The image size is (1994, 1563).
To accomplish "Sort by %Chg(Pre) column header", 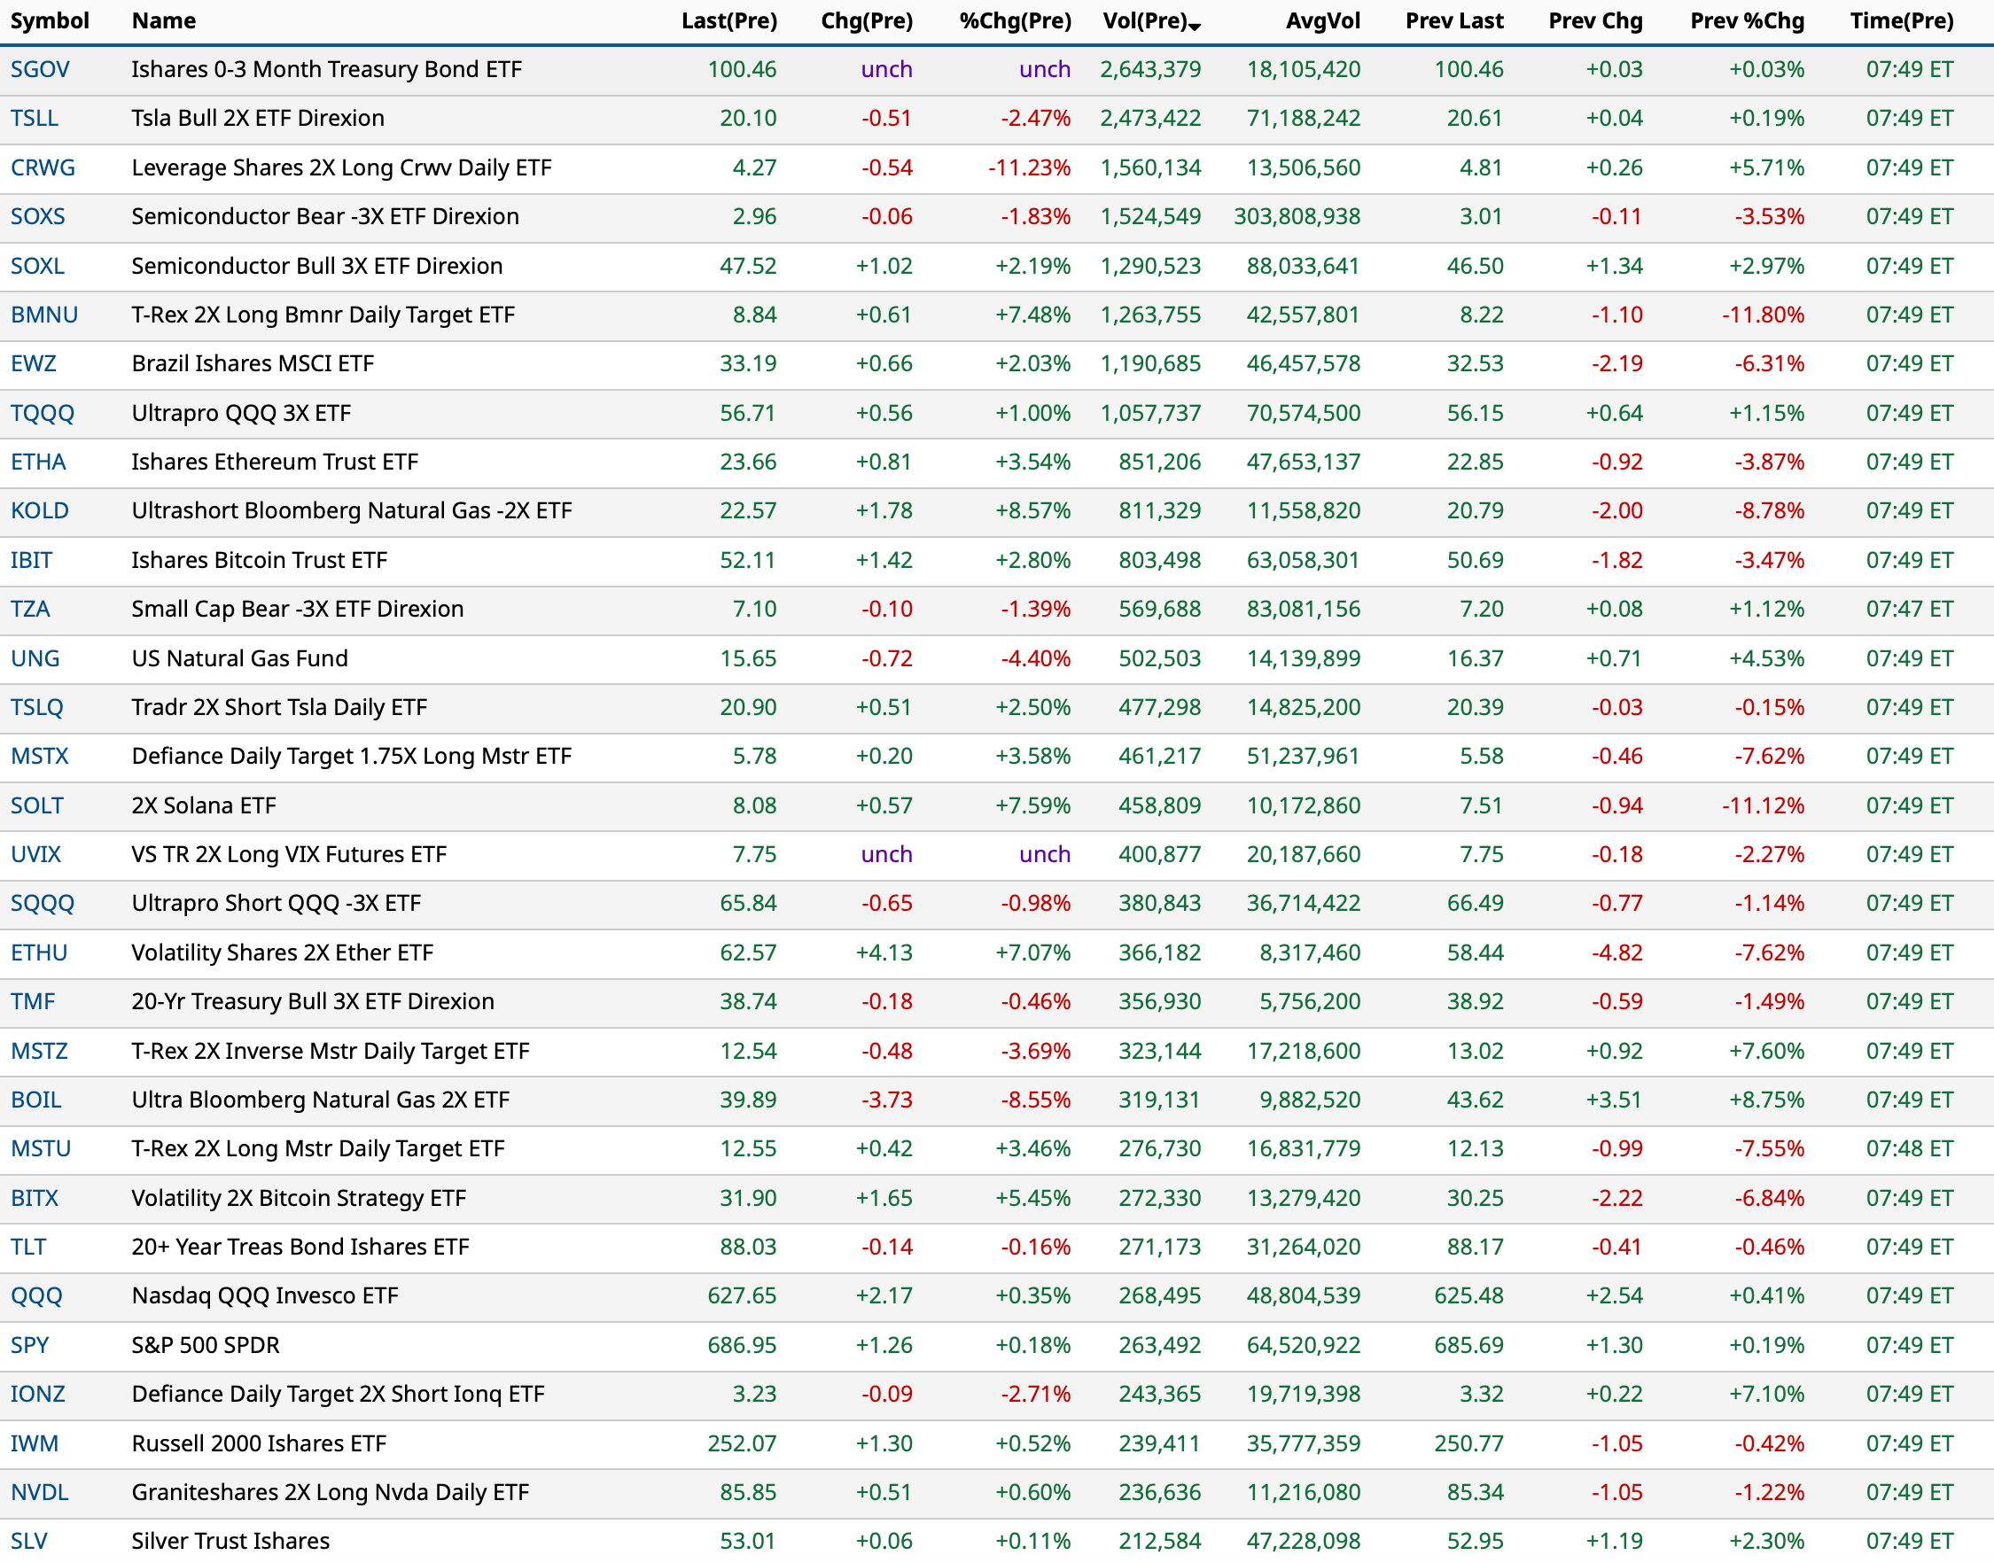I will point(1015,21).
